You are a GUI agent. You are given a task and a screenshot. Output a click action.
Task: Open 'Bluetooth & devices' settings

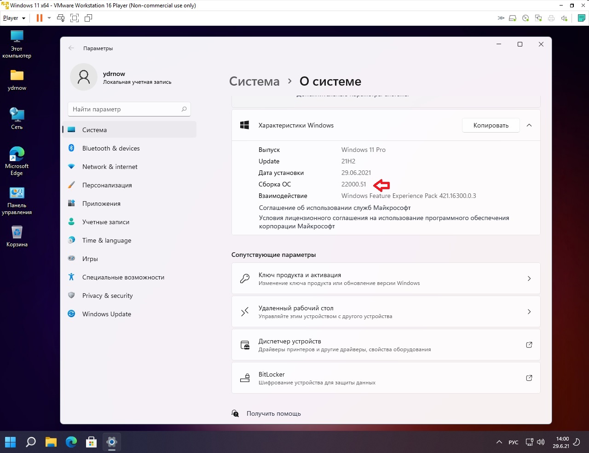129,148
